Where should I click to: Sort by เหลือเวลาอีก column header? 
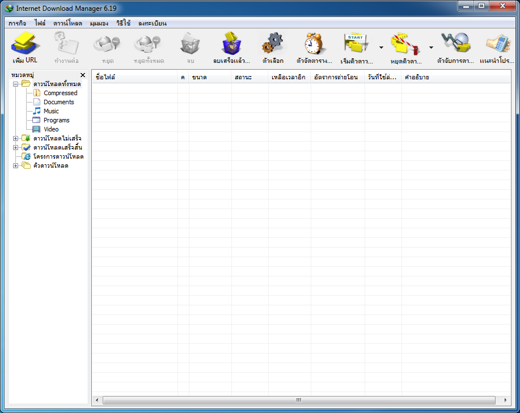[x=289, y=77]
